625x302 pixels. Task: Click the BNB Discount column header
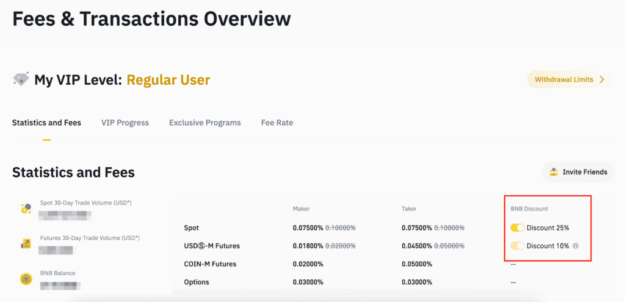coord(529,209)
